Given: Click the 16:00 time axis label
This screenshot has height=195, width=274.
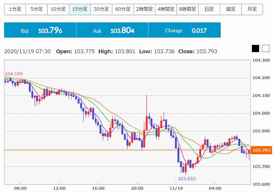Looking at the screenshot, I should (98, 189).
